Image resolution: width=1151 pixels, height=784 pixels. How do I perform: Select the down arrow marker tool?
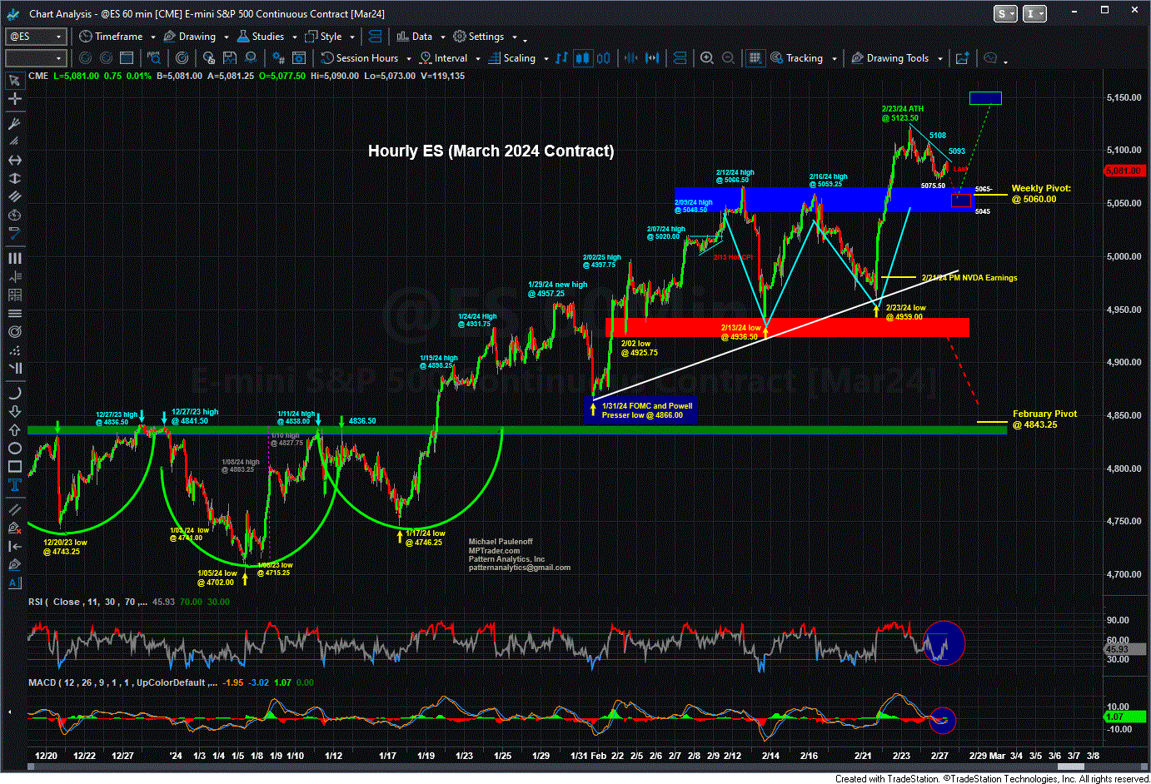[14, 411]
